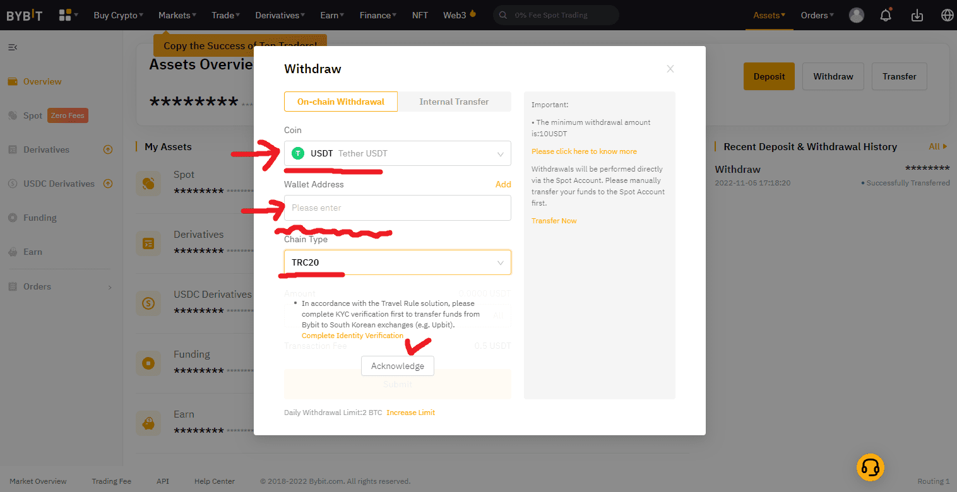Image resolution: width=957 pixels, height=492 pixels.
Task: Click Complete Identity Verification link
Action: 352,336
